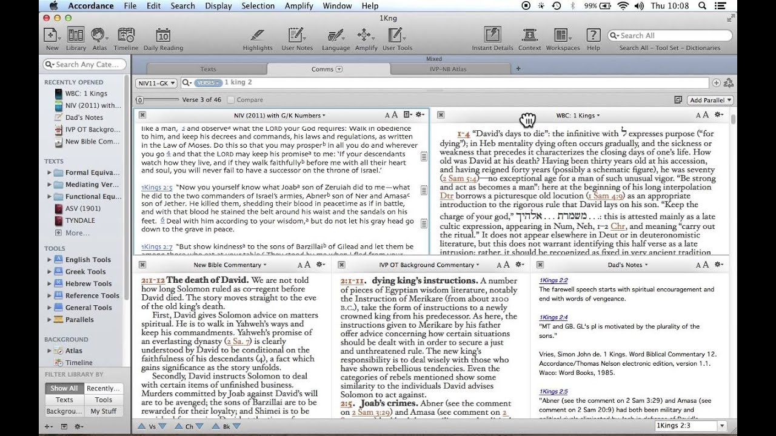Open the Instant Details icon

[493, 35]
